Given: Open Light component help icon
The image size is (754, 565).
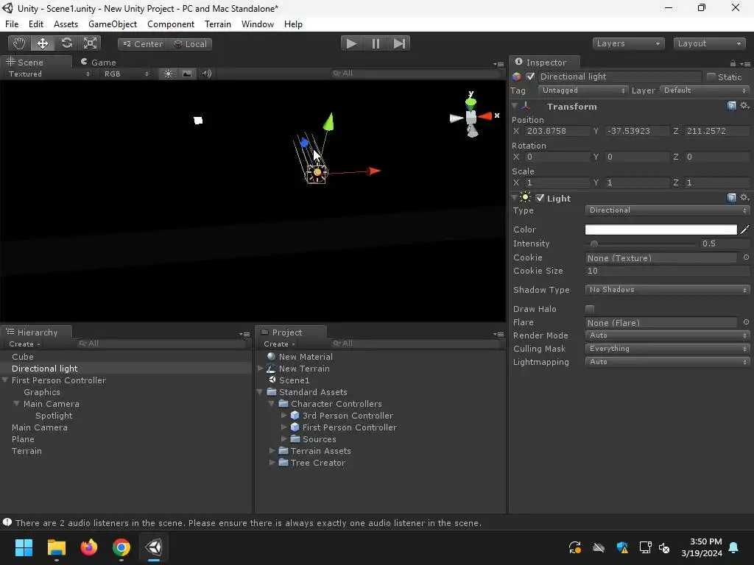Looking at the screenshot, I should 731,197.
